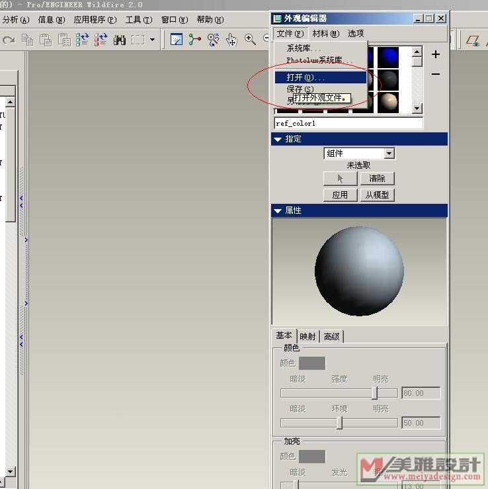The width and height of the screenshot is (488, 489).
Task: Click model tree scrollbar up arrow
Action: [x=11, y=102]
